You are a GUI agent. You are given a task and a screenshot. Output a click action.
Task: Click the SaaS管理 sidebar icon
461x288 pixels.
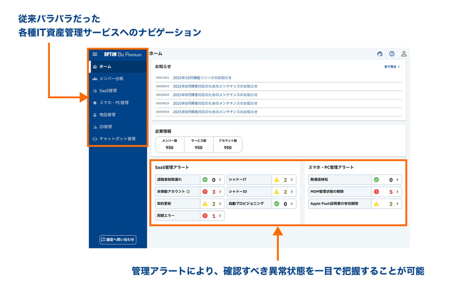(95, 90)
